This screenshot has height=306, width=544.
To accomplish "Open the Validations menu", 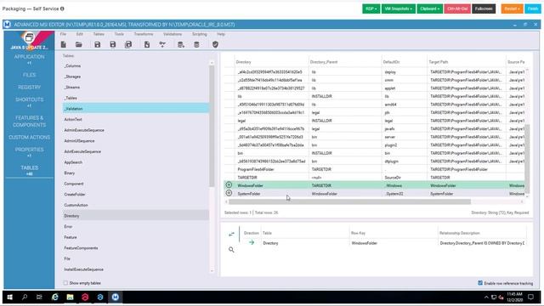I will click(x=173, y=34).
